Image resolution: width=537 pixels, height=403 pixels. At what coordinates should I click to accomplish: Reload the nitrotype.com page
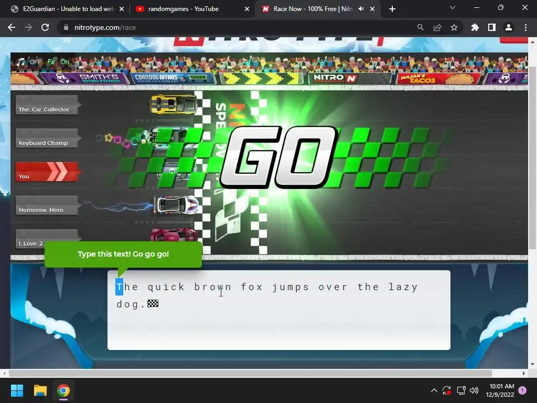coord(45,27)
